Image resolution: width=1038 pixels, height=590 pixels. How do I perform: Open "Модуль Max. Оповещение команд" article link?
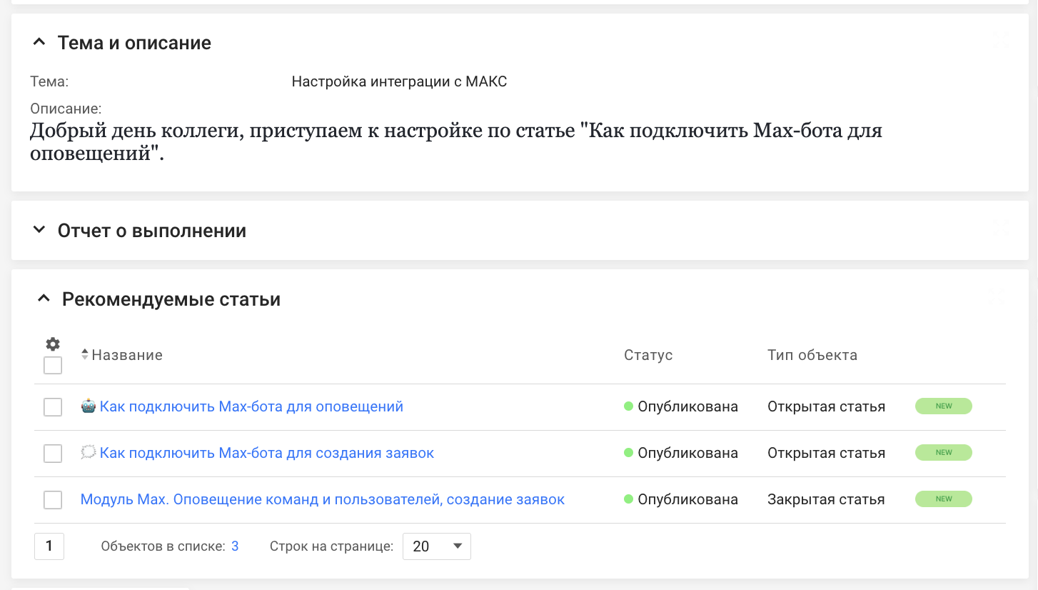pyautogui.click(x=323, y=499)
